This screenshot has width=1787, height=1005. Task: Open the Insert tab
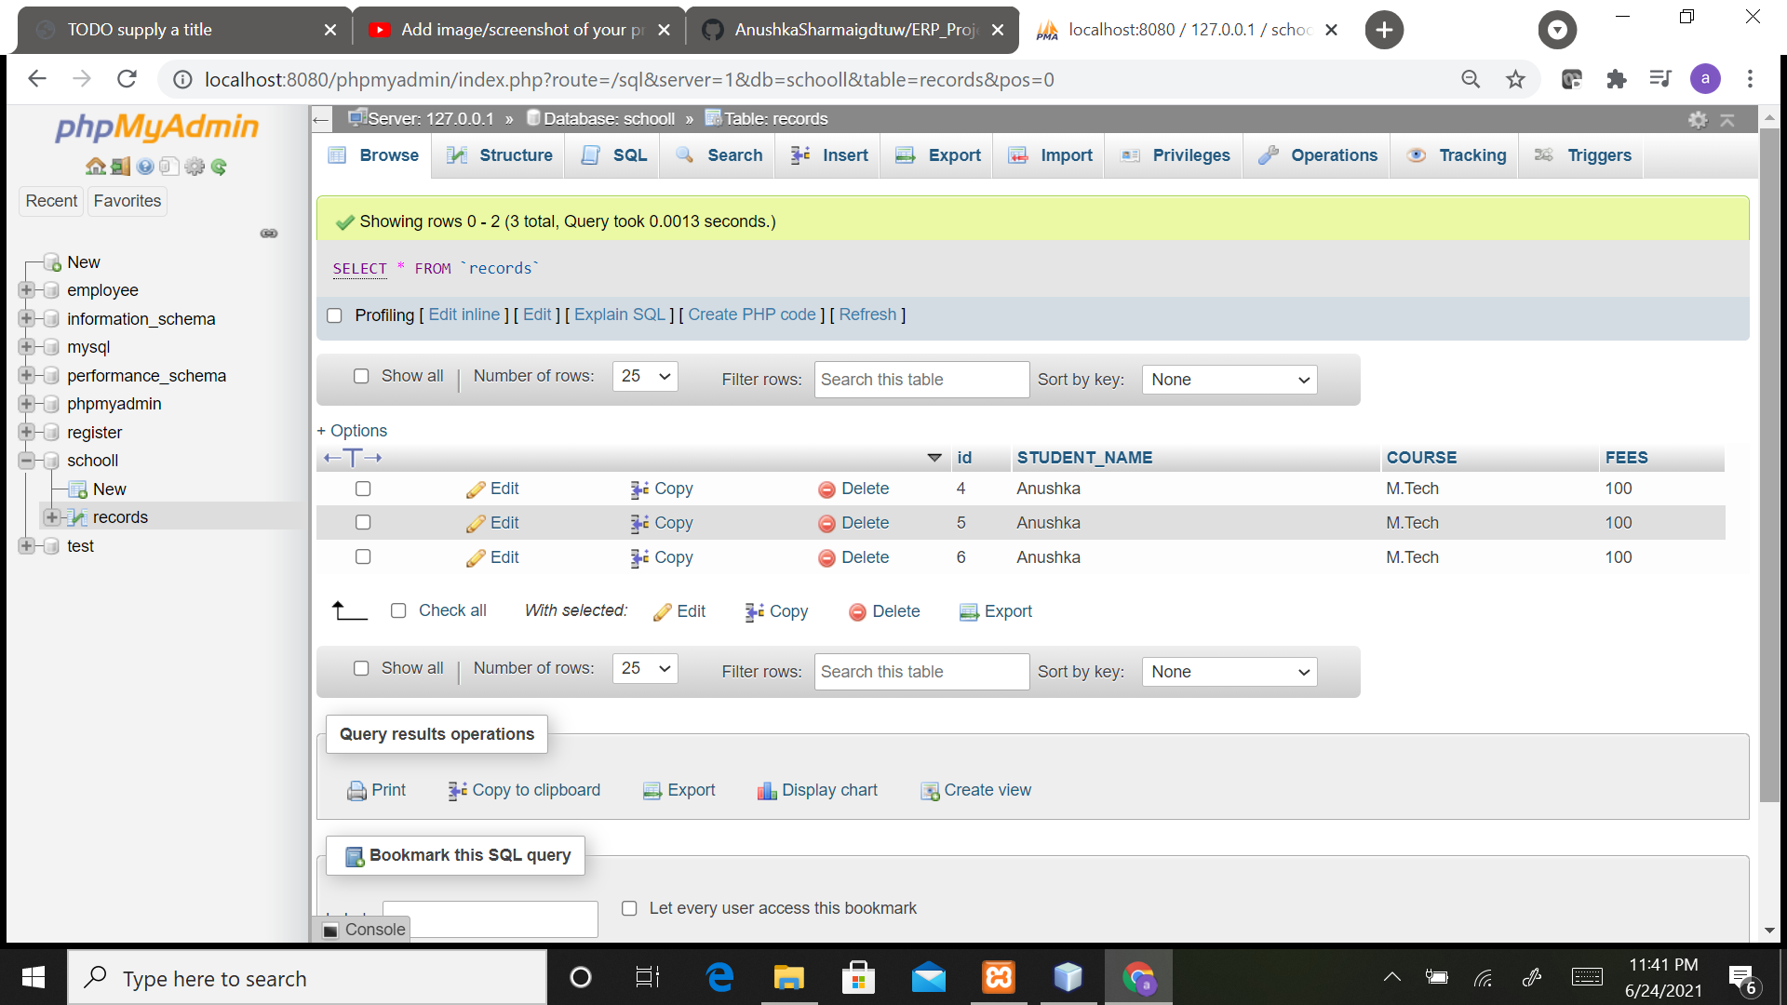(828, 155)
